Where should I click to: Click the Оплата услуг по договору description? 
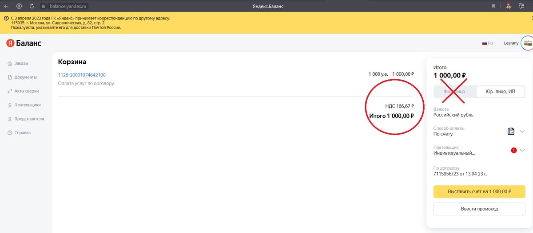86,83
